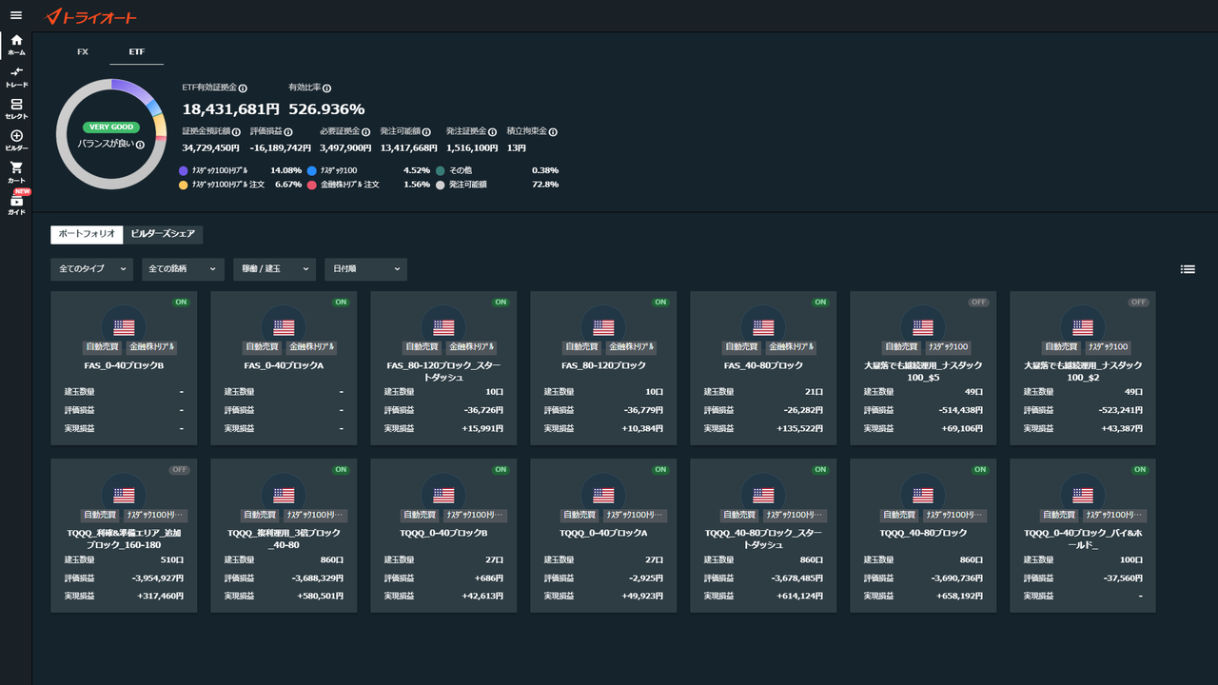Toggle ON badge of TQQQ_0-40ブロック_バイ&ホールド_
Viewport: 1218px width, 685px height.
[x=1140, y=469]
